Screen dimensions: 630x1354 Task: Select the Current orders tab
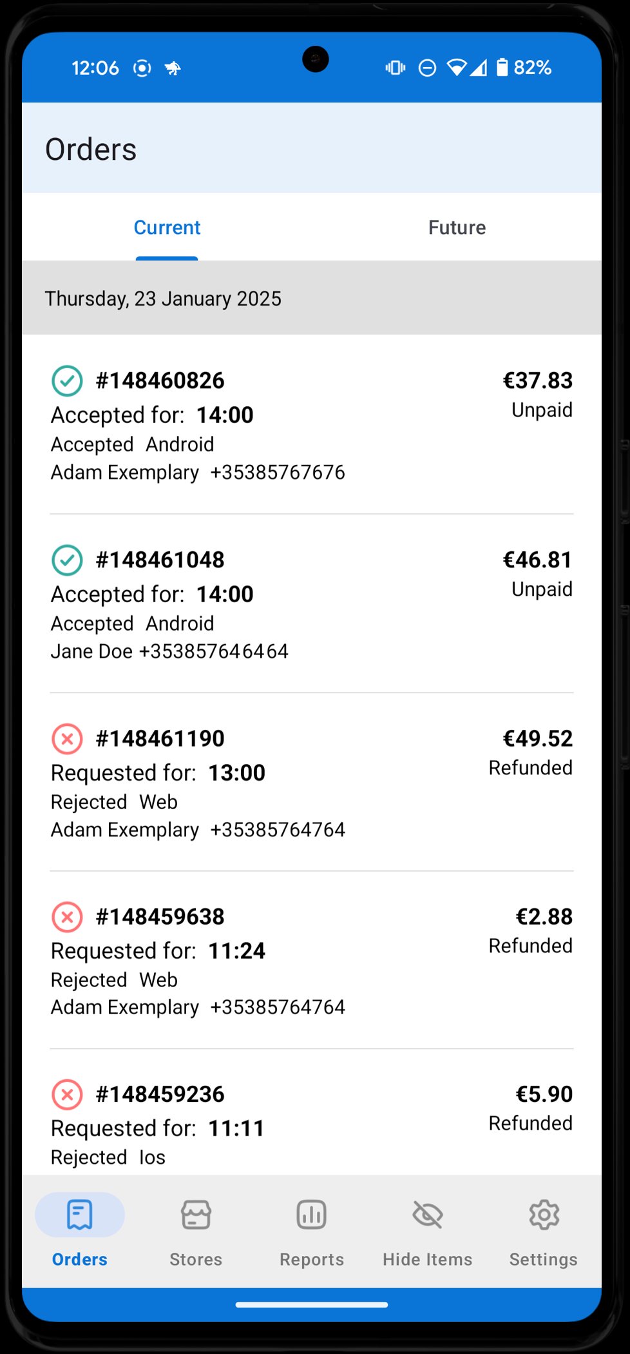(x=167, y=228)
